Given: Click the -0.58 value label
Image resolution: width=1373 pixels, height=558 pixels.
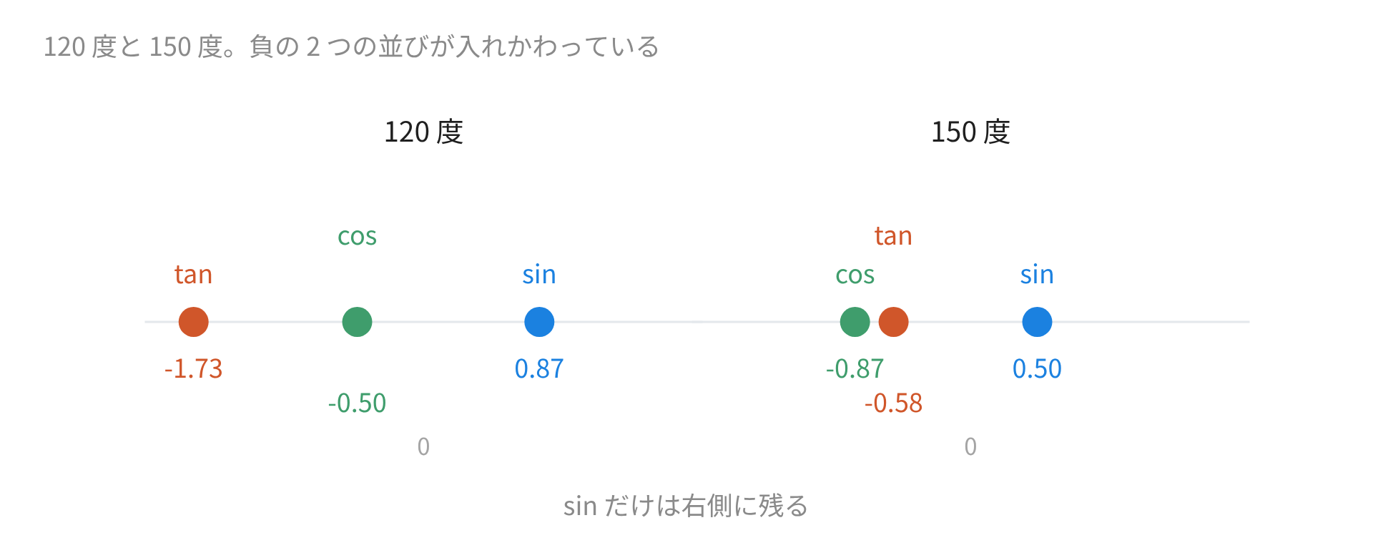Looking at the screenshot, I should [x=893, y=403].
